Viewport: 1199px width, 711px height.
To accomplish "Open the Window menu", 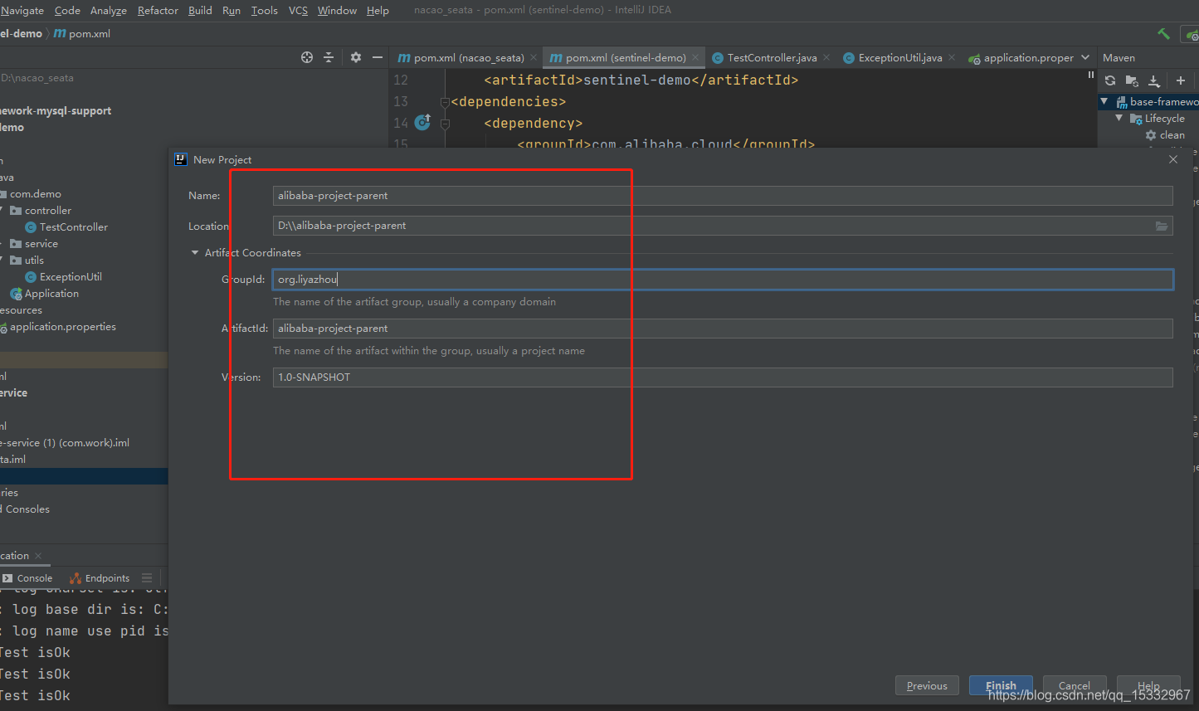I will point(337,10).
